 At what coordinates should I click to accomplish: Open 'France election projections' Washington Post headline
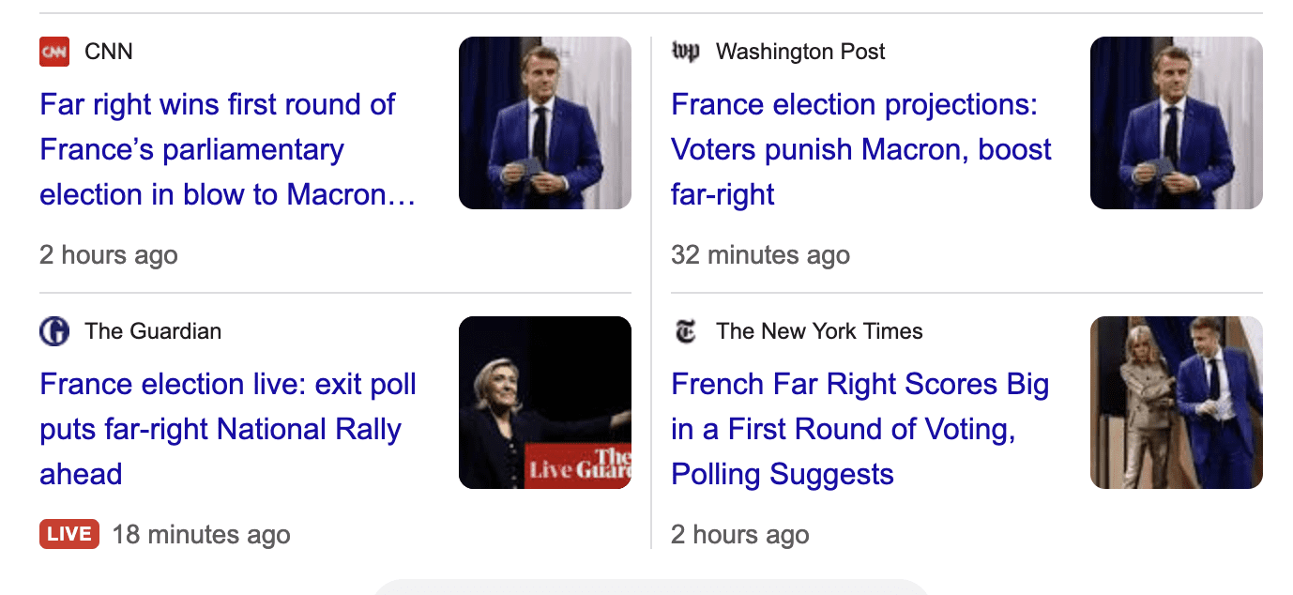coord(860,149)
